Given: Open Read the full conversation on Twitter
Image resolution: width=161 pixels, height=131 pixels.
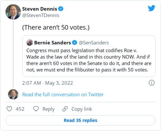Looking at the screenshot, I should [63, 94].
